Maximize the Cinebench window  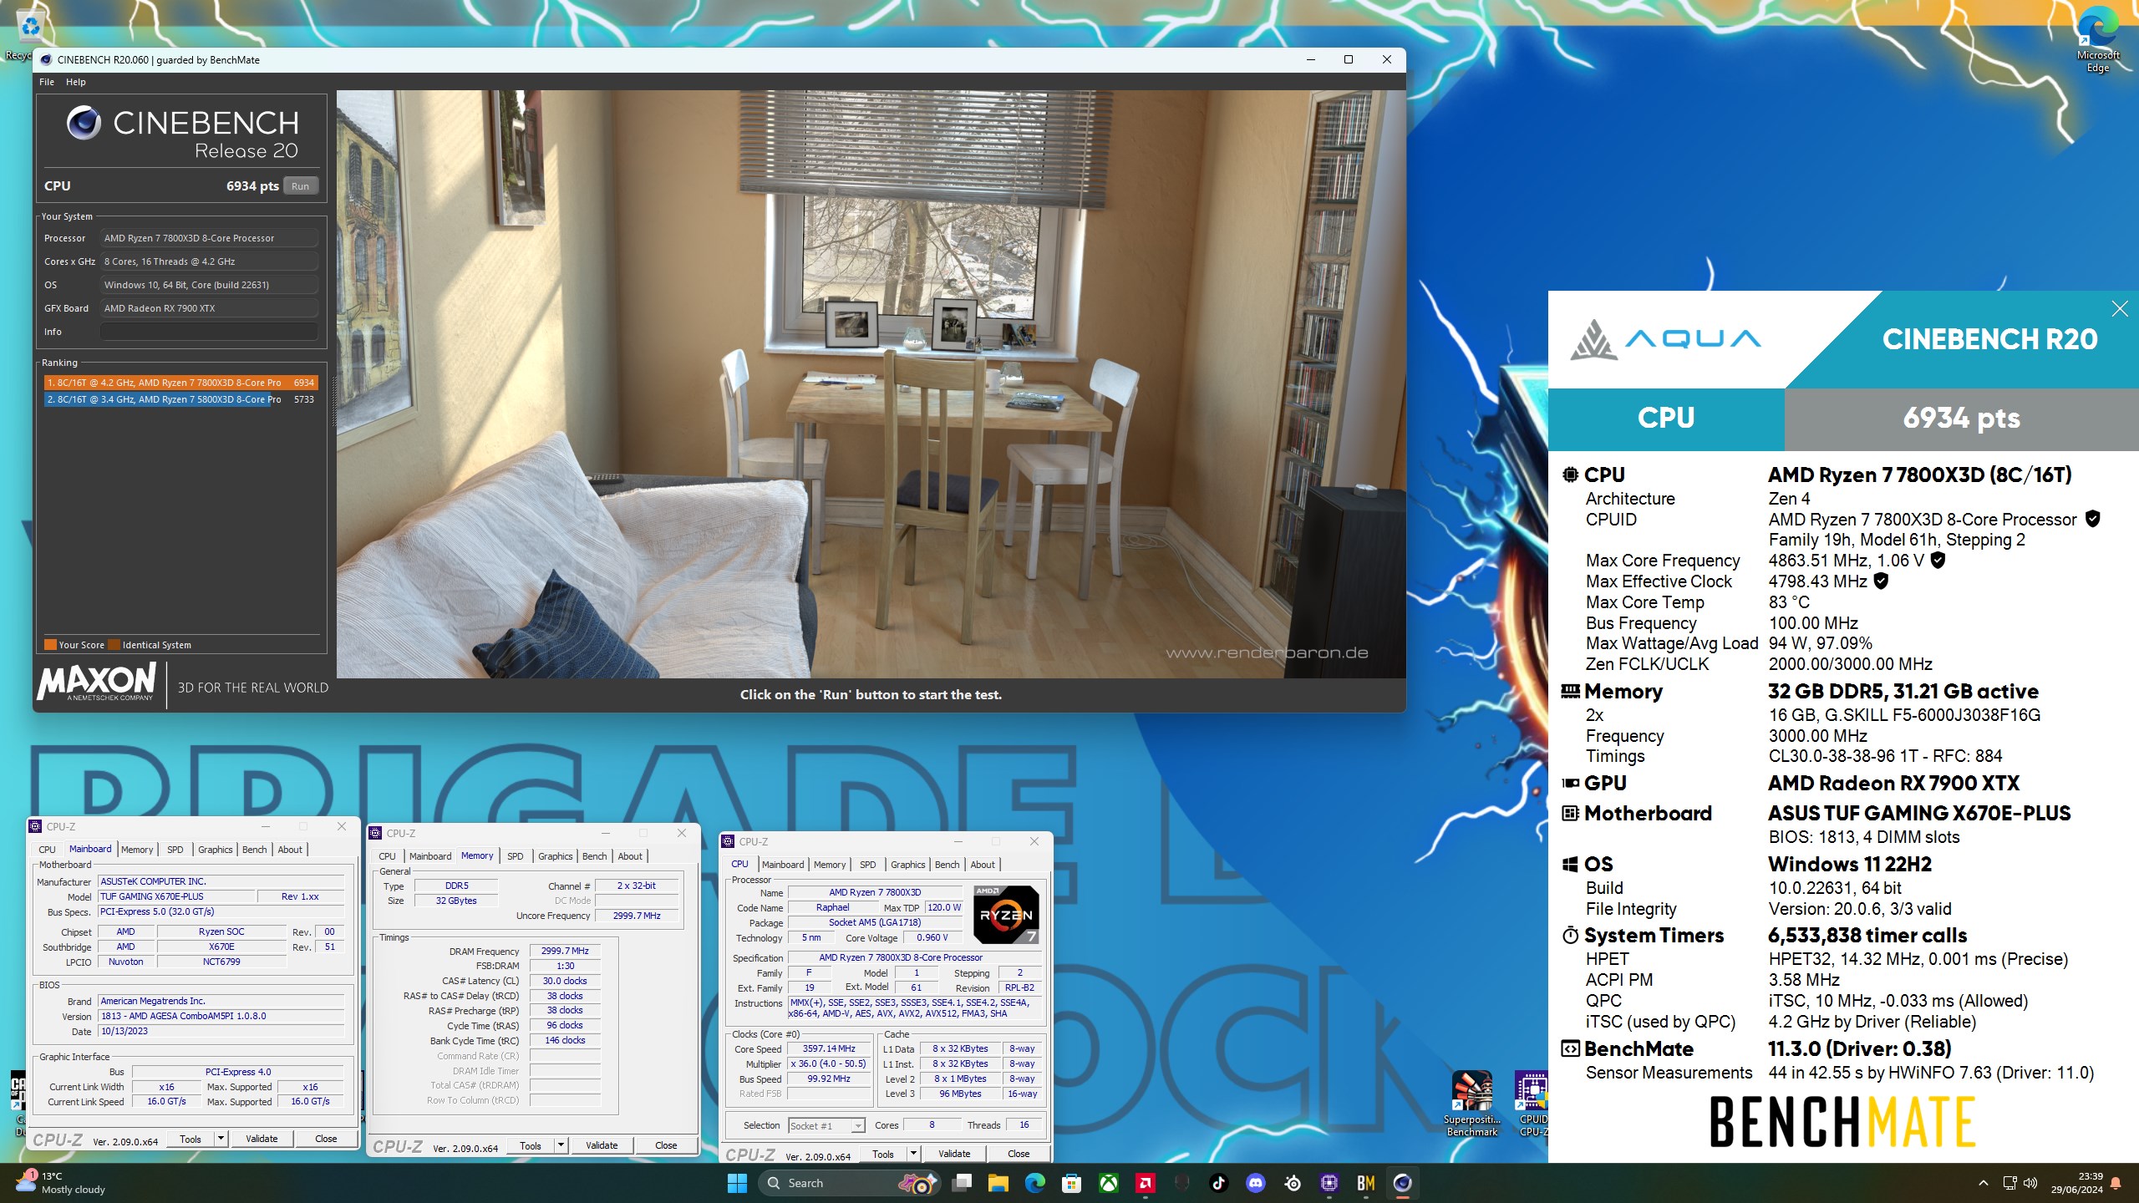tap(1348, 59)
